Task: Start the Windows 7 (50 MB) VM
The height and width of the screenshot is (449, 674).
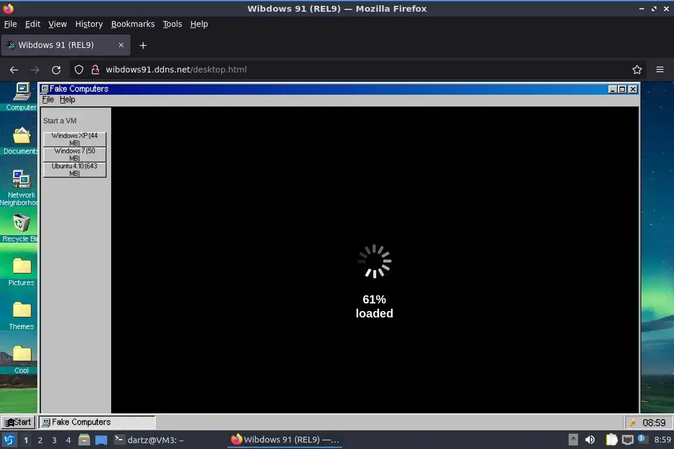Action: tap(74, 154)
